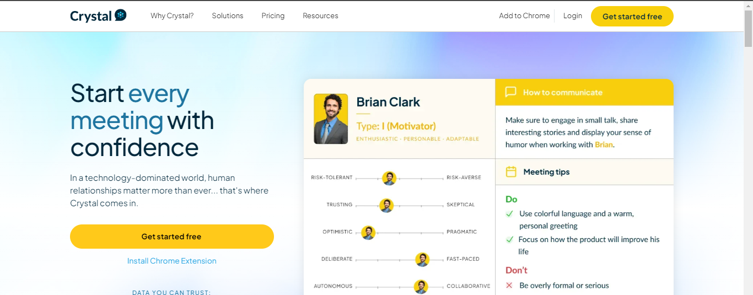Image resolution: width=753 pixels, height=295 pixels.
Task: Click the speech bubble communicate icon
Action: [x=510, y=92]
